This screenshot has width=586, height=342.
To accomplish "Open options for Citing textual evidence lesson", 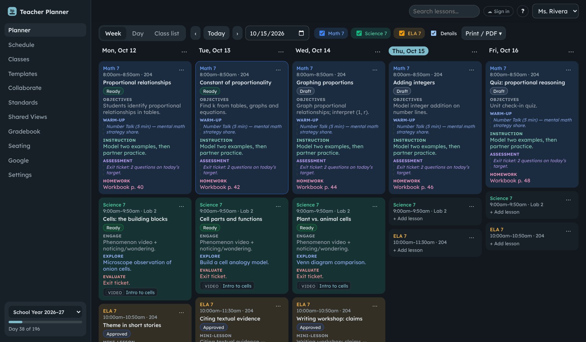I will (x=278, y=306).
